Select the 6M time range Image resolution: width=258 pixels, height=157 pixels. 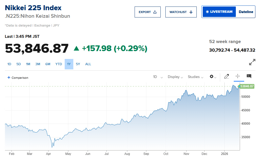[x=48, y=64]
